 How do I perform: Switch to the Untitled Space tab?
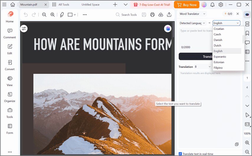coord(90,5)
